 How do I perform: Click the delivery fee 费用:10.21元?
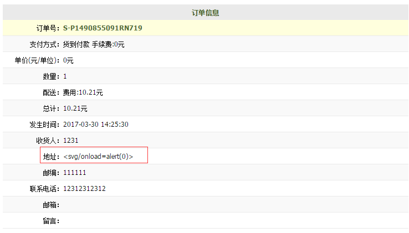tap(83, 92)
